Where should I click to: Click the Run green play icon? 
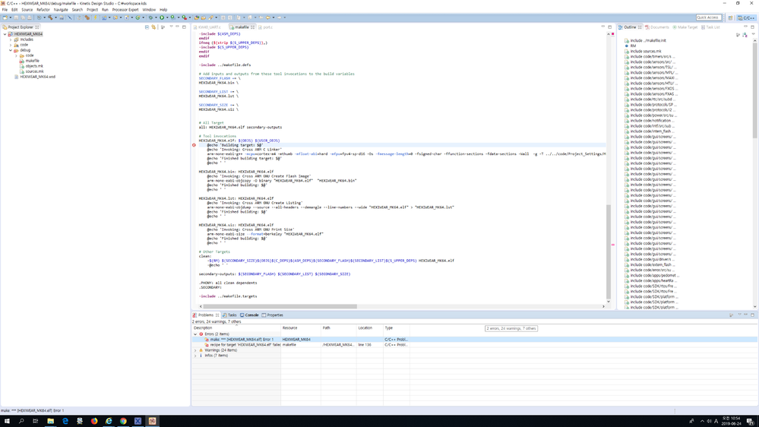point(162,17)
